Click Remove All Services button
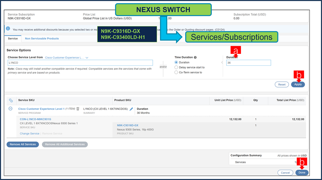This screenshot has height=180, width=322. tap(23, 144)
